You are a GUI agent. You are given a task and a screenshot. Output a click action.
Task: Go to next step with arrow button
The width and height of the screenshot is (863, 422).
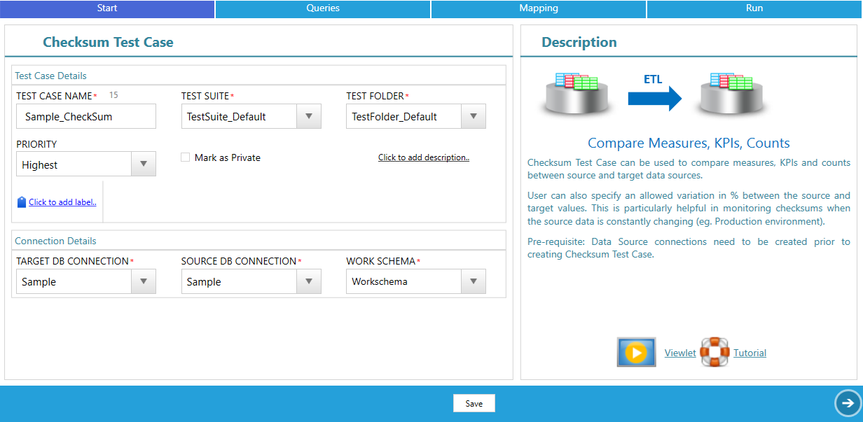848,402
